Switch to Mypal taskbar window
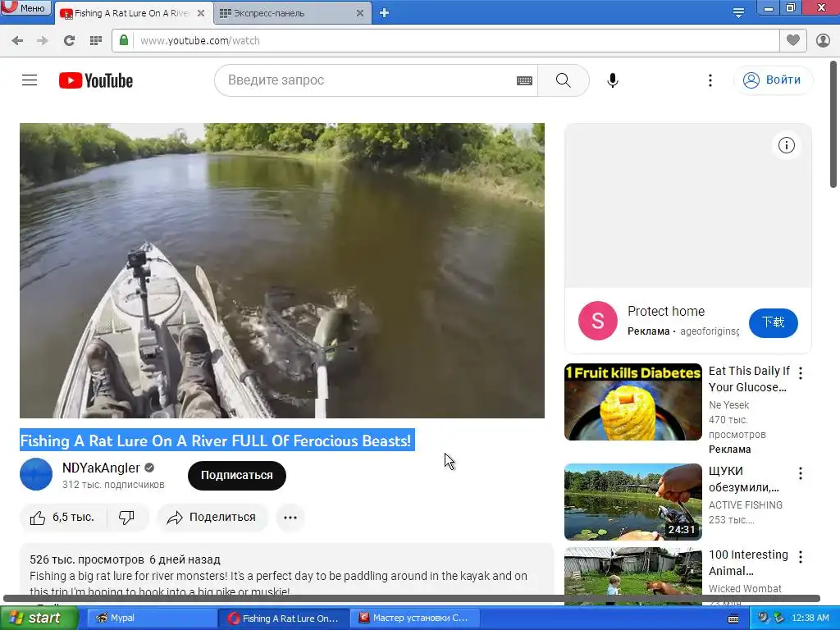Image resolution: width=840 pixels, height=630 pixels. click(151, 619)
